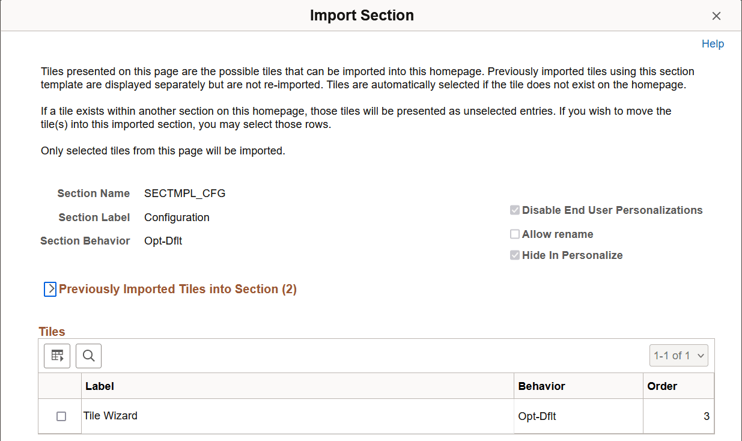
Task: Select the Tile Wizard row checkbox
Action: [x=59, y=415]
